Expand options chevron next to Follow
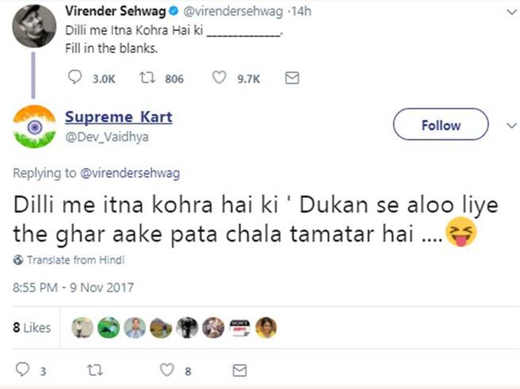 pos(511,125)
